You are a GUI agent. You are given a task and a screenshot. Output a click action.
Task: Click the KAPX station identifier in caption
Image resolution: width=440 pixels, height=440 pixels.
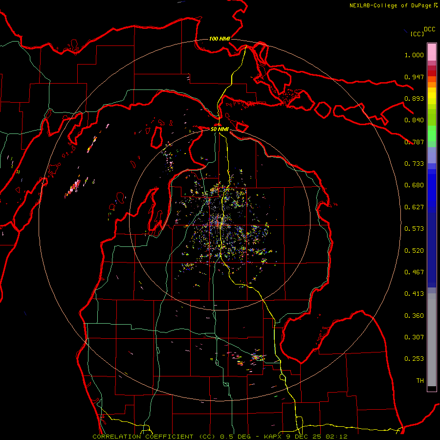(x=273, y=437)
